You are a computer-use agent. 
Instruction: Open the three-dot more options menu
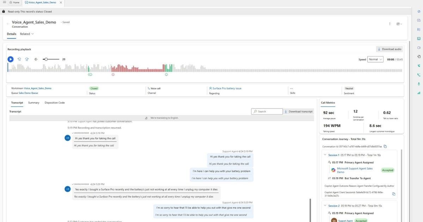390,24
